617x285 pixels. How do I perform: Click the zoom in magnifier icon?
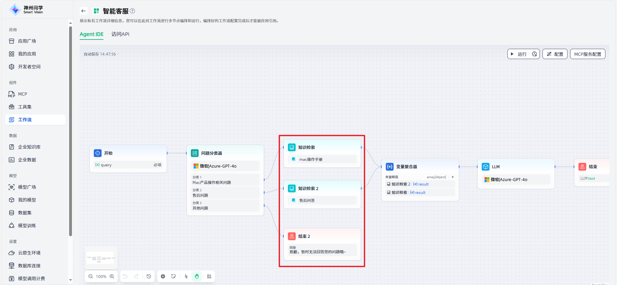pyautogui.click(x=112, y=276)
